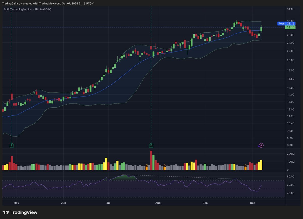Click the latest green candlestick

coord(261,29)
